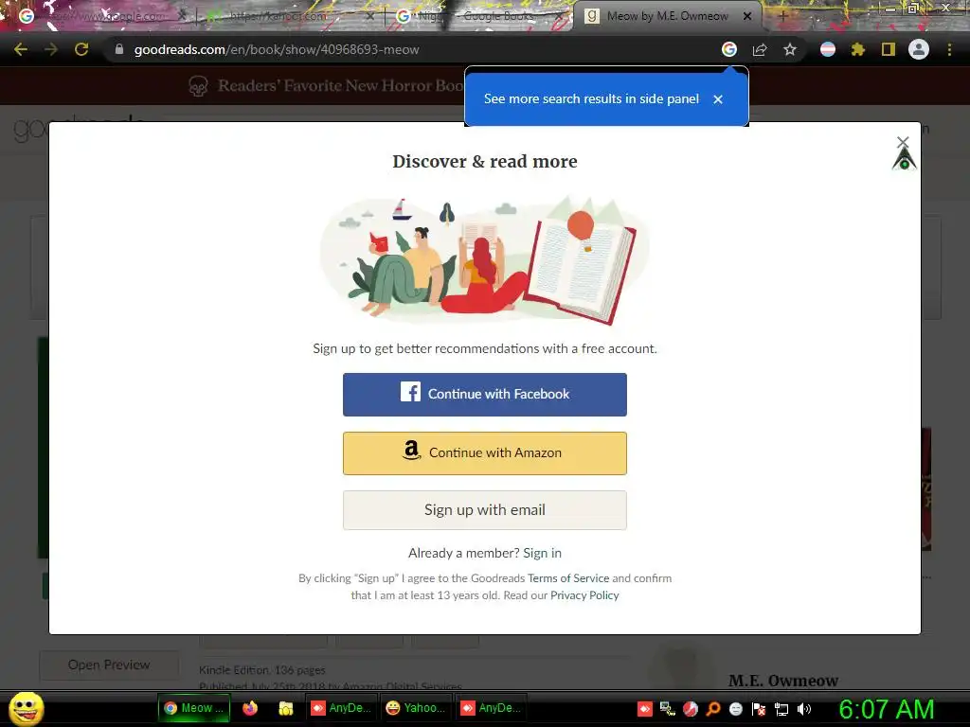970x727 pixels.
Task: Switch to the second AnyDesk taskbar window
Action: click(x=492, y=708)
